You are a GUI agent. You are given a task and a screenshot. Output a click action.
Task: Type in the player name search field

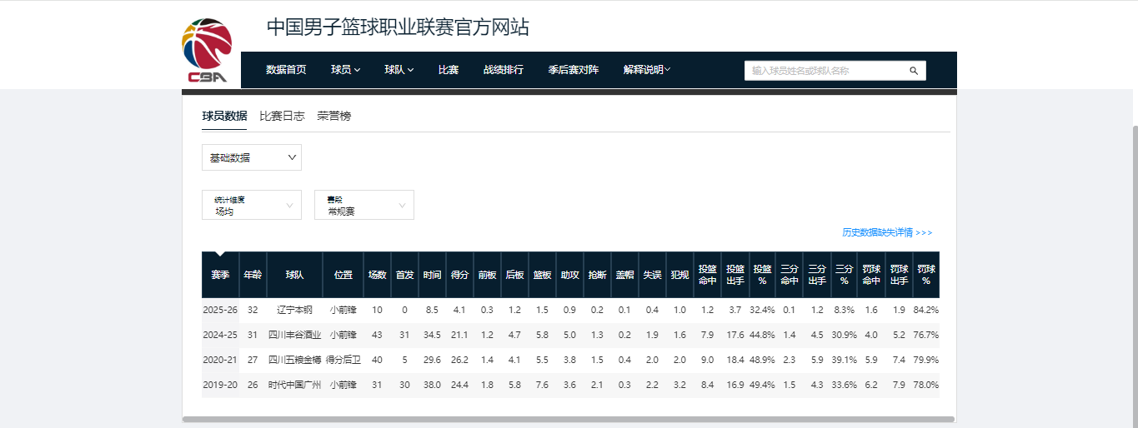825,71
